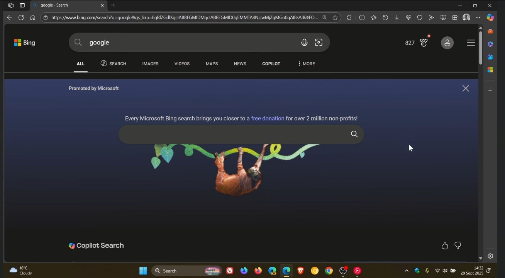
Task: Open Copilot in Edge sidebar
Action: 490,17
